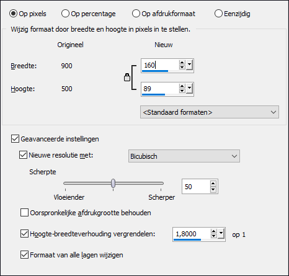This screenshot has width=289, height=276.
Task: Click the Scherpte slider handle
Action: 113,183
